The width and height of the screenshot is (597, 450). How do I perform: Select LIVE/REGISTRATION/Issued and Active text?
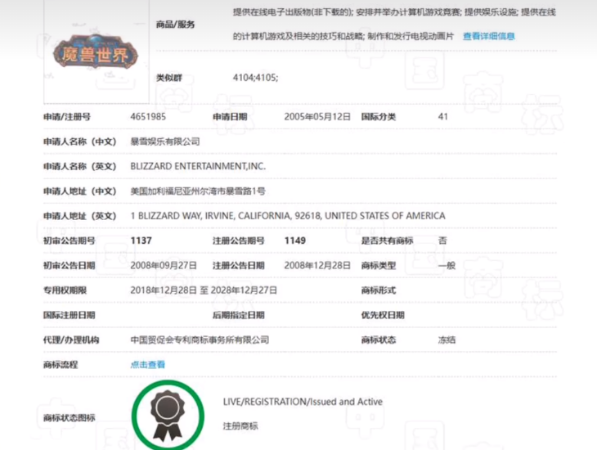(303, 402)
